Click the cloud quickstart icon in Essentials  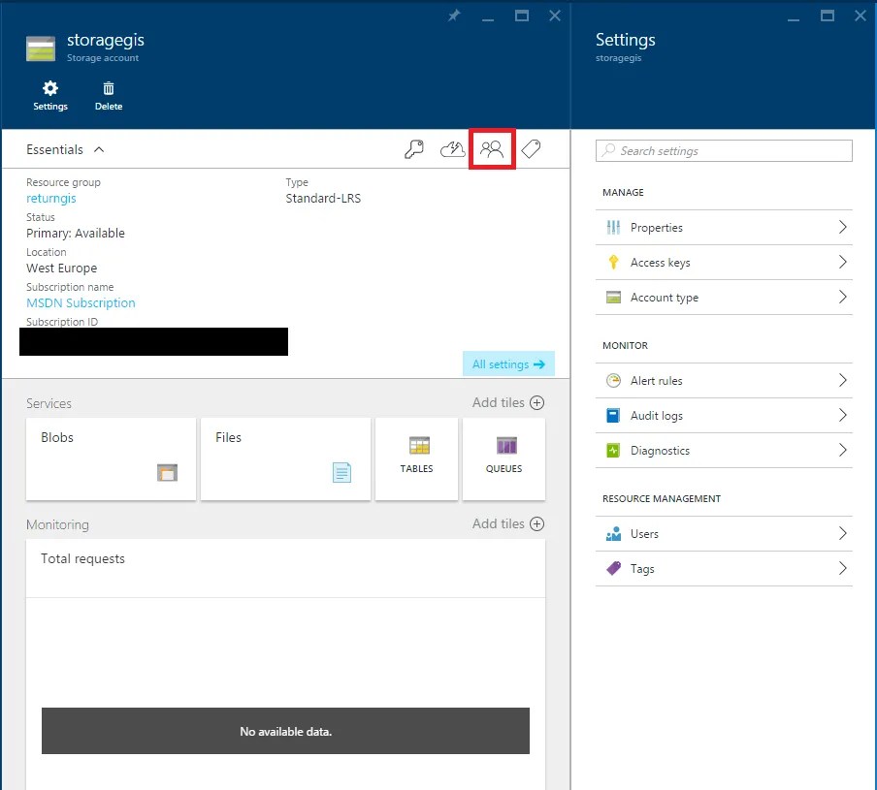pos(452,149)
